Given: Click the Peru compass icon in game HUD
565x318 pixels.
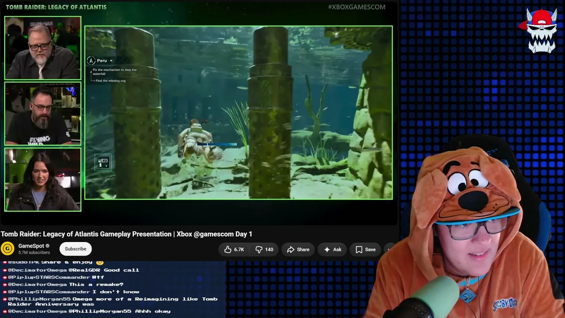Looking at the screenshot, I should coord(91,61).
